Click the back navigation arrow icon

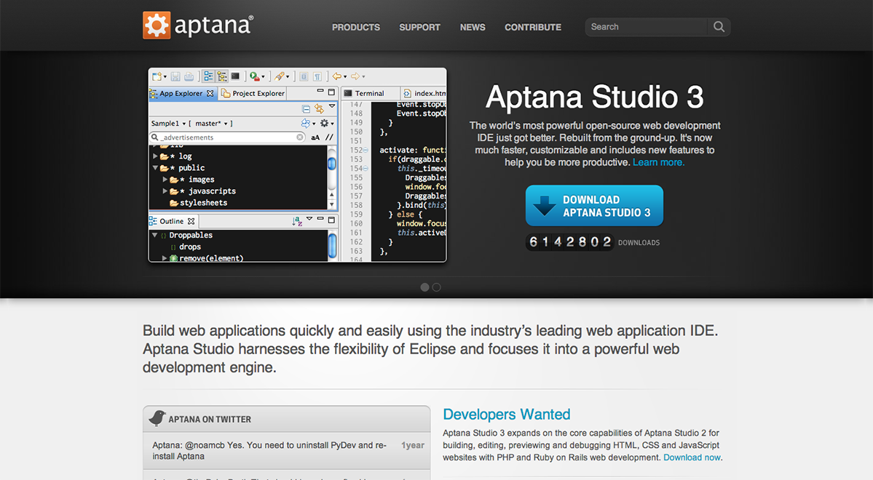coord(337,76)
